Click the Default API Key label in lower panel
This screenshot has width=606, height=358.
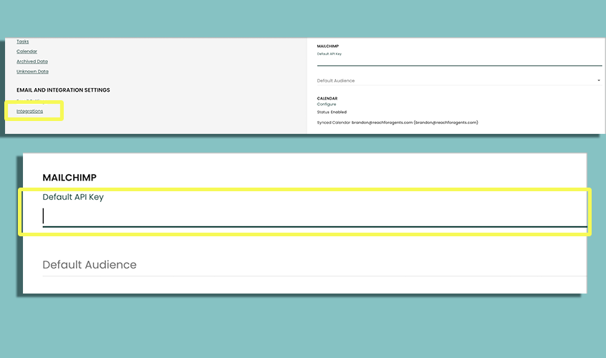pos(73,197)
